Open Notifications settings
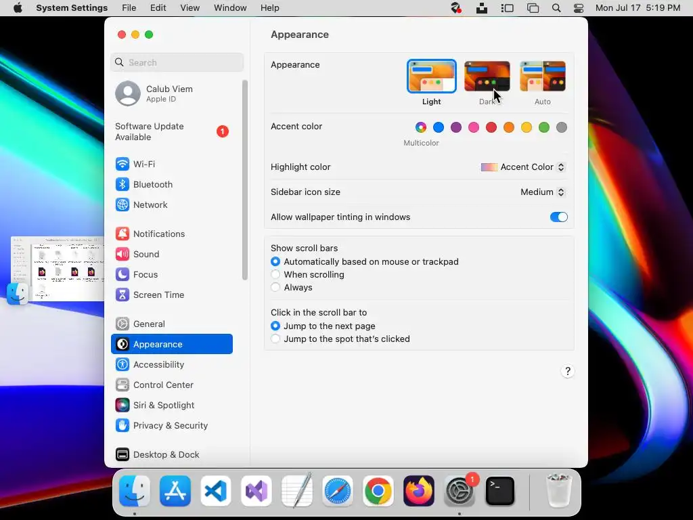The height and width of the screenshot is (520, 693). point(171,234)
